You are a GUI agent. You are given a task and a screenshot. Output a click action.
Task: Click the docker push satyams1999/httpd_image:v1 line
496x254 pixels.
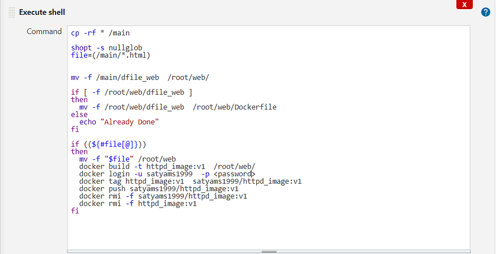pos(159,189)
